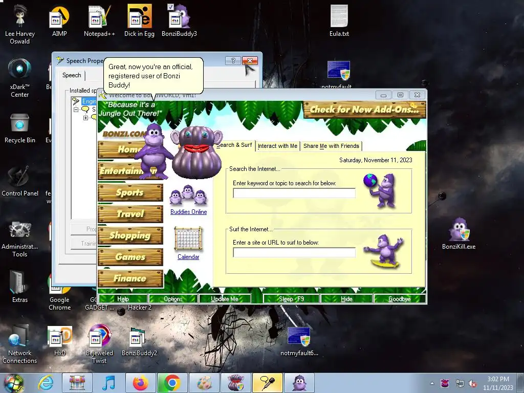Click the Sleep - F9 button

(291, 299)
